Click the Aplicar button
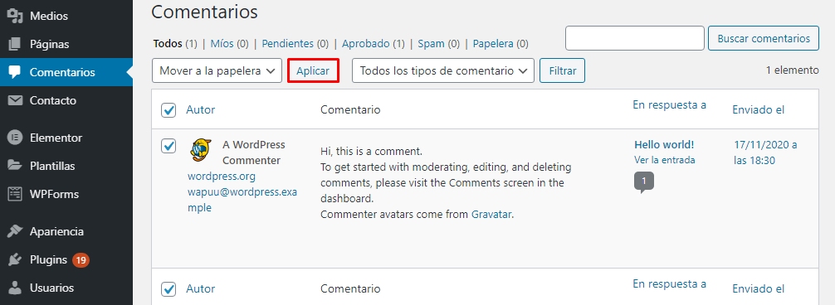Viewport: 835px width, 305px height. [313, 70]
